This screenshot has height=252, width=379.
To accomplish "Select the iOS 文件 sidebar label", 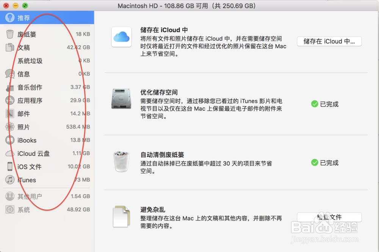I will (30, 167).
